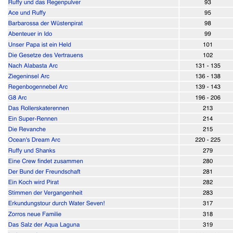Select 'Eine Crew findet zusammen'
233x233 pixels.
coord(46,161)
